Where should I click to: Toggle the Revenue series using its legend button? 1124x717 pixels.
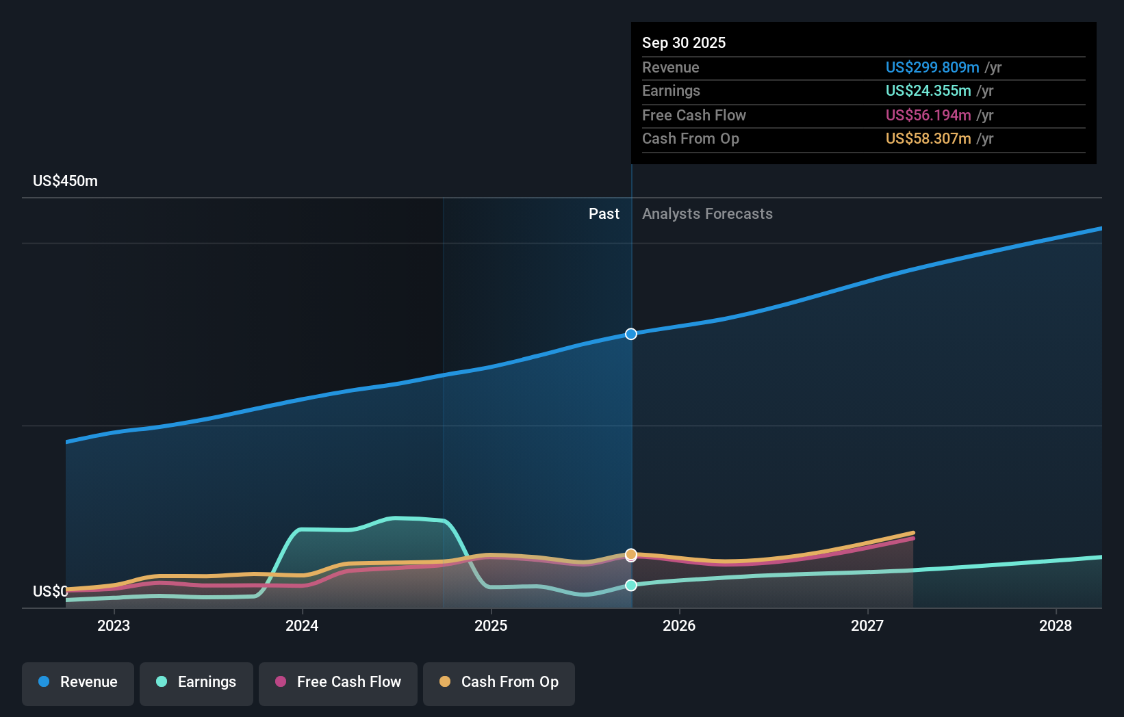77,682
